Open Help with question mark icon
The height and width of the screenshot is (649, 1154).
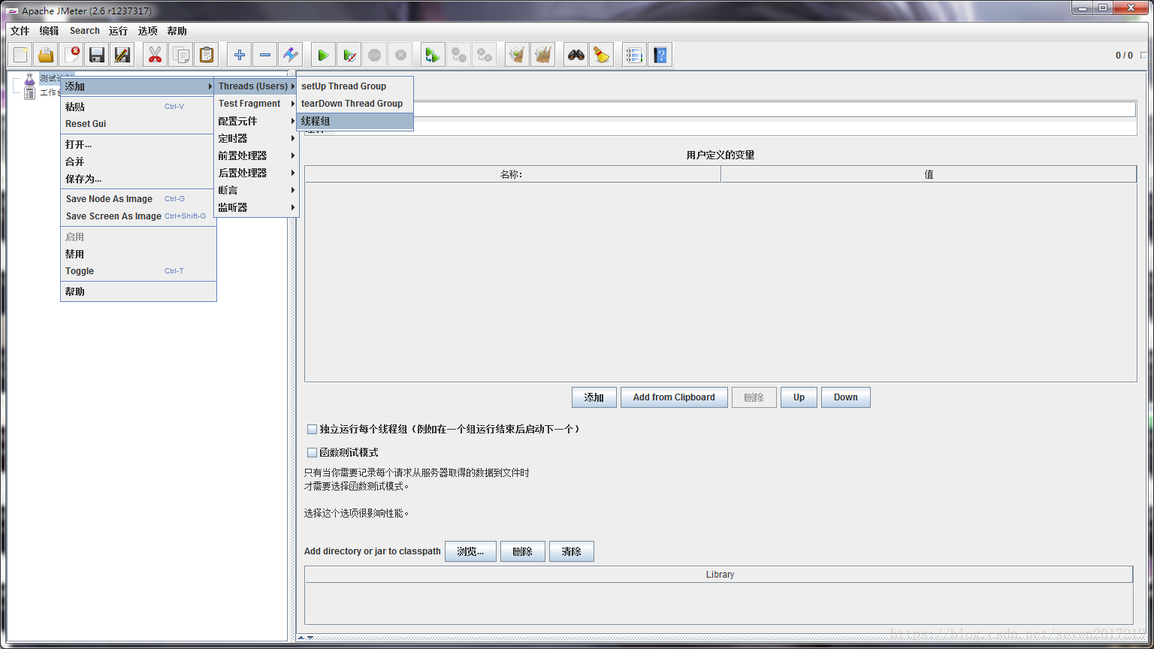click(x=660, y=55)
